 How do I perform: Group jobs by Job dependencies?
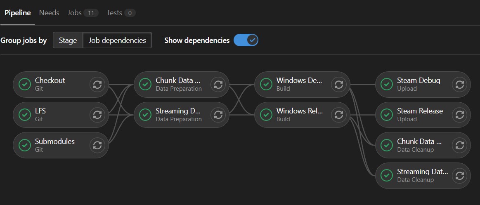coord(117,40)
